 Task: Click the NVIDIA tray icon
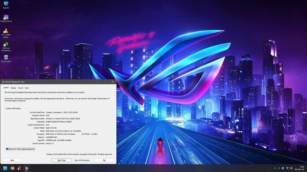pos(279,168)
